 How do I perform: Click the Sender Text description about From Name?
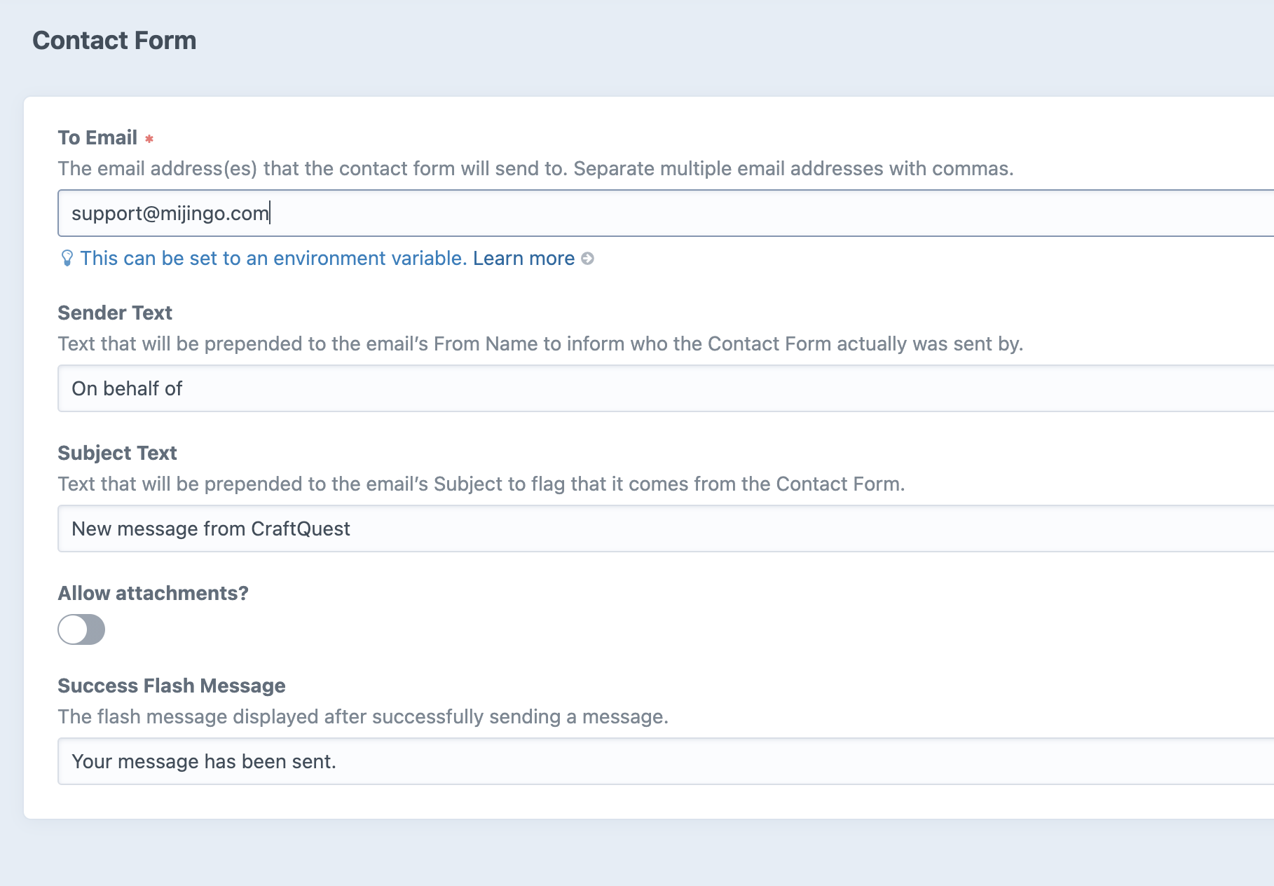pos(540,344)
